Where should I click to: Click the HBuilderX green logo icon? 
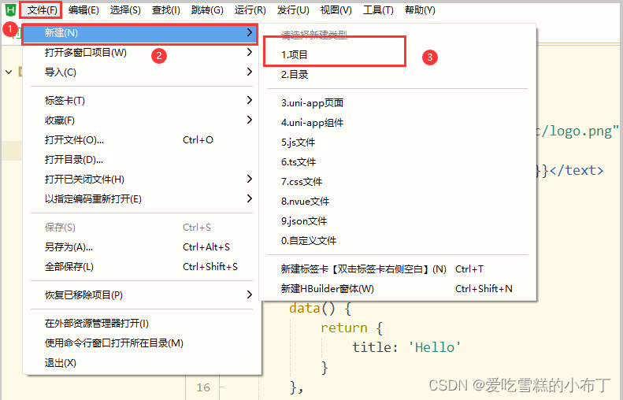tap(10, 9)
